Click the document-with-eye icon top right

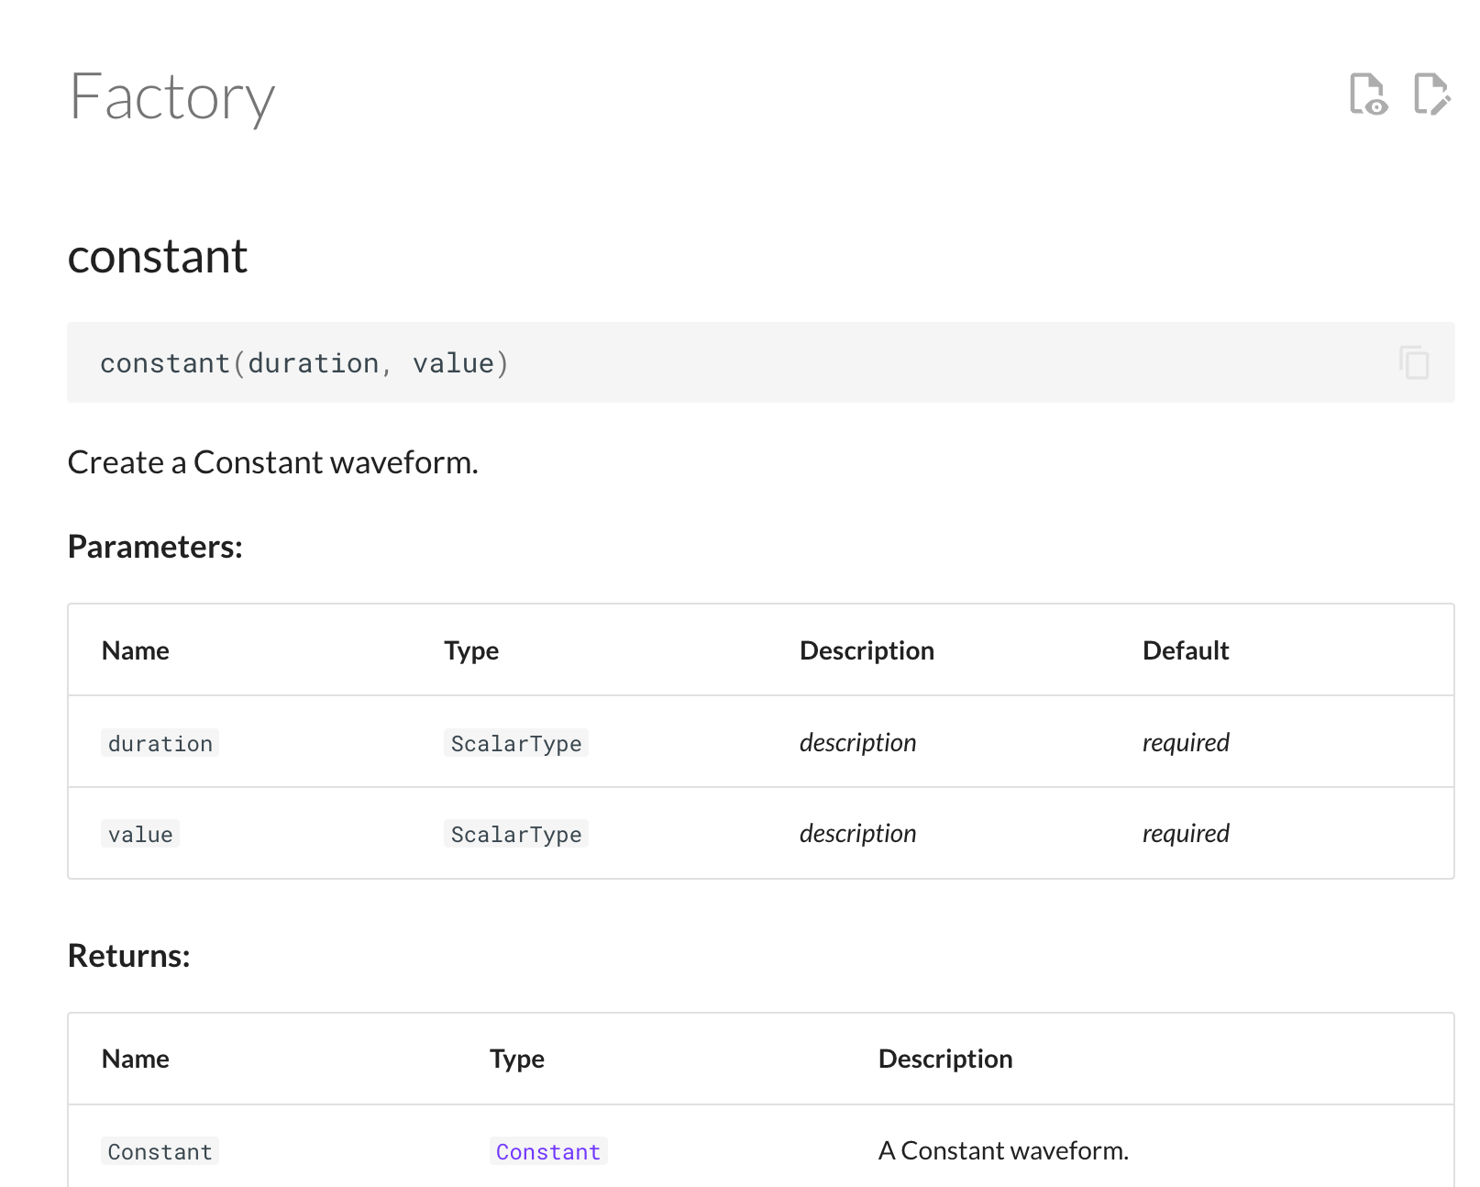tap(1367, 94)
